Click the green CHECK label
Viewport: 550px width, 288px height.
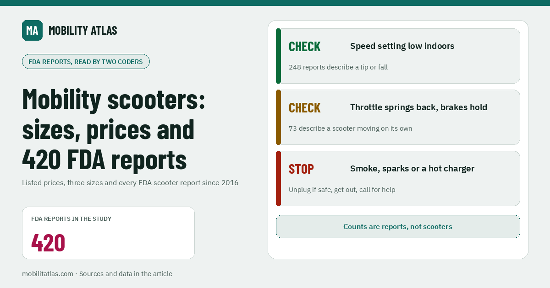click(305, 46)
